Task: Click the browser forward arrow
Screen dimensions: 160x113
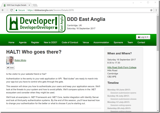Action: click(x=7, y=10)
